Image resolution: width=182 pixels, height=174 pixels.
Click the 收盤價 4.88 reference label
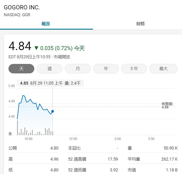(x=167, y=105)
